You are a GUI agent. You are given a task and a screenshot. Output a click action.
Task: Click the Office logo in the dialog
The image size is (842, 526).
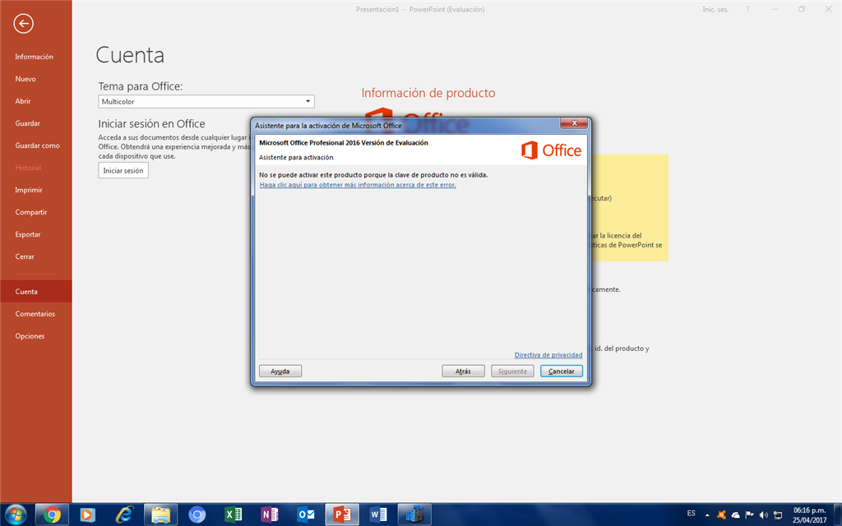click(x=552, y=150)
